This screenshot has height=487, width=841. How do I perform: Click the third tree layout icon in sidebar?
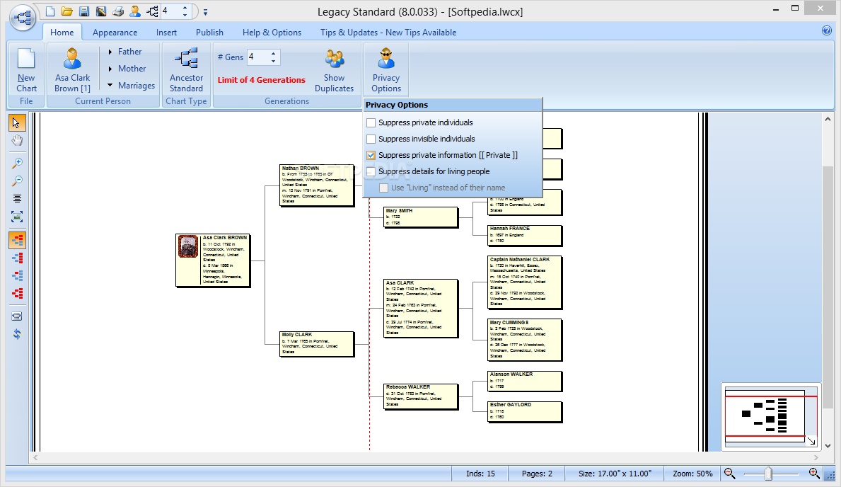coord(17,276)
